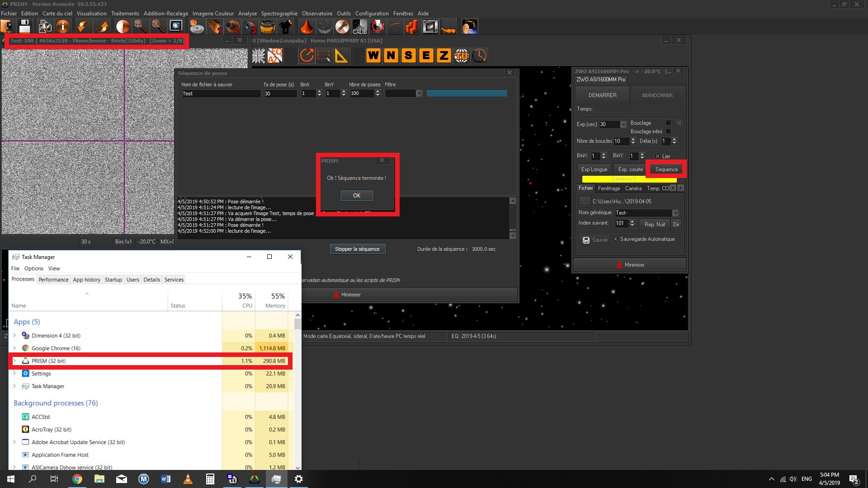Click the sequence progress bar
This screenshot has width=868, height=488.
pyautogui.click(x=467, y=94)
